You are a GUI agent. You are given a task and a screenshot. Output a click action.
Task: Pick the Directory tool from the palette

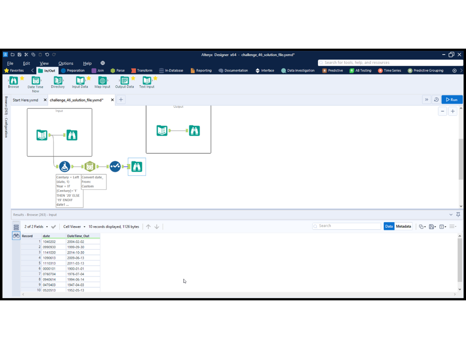(x=58, y=82)
